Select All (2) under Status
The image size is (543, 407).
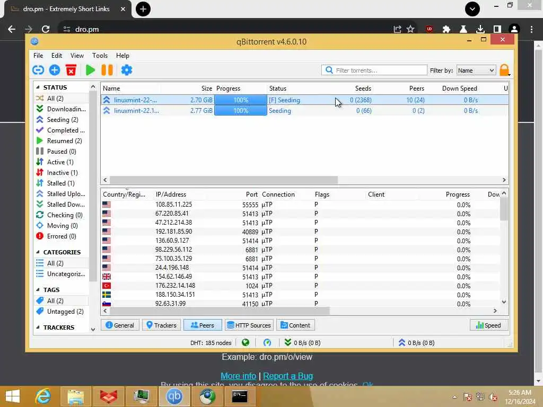tap(61, 98)
